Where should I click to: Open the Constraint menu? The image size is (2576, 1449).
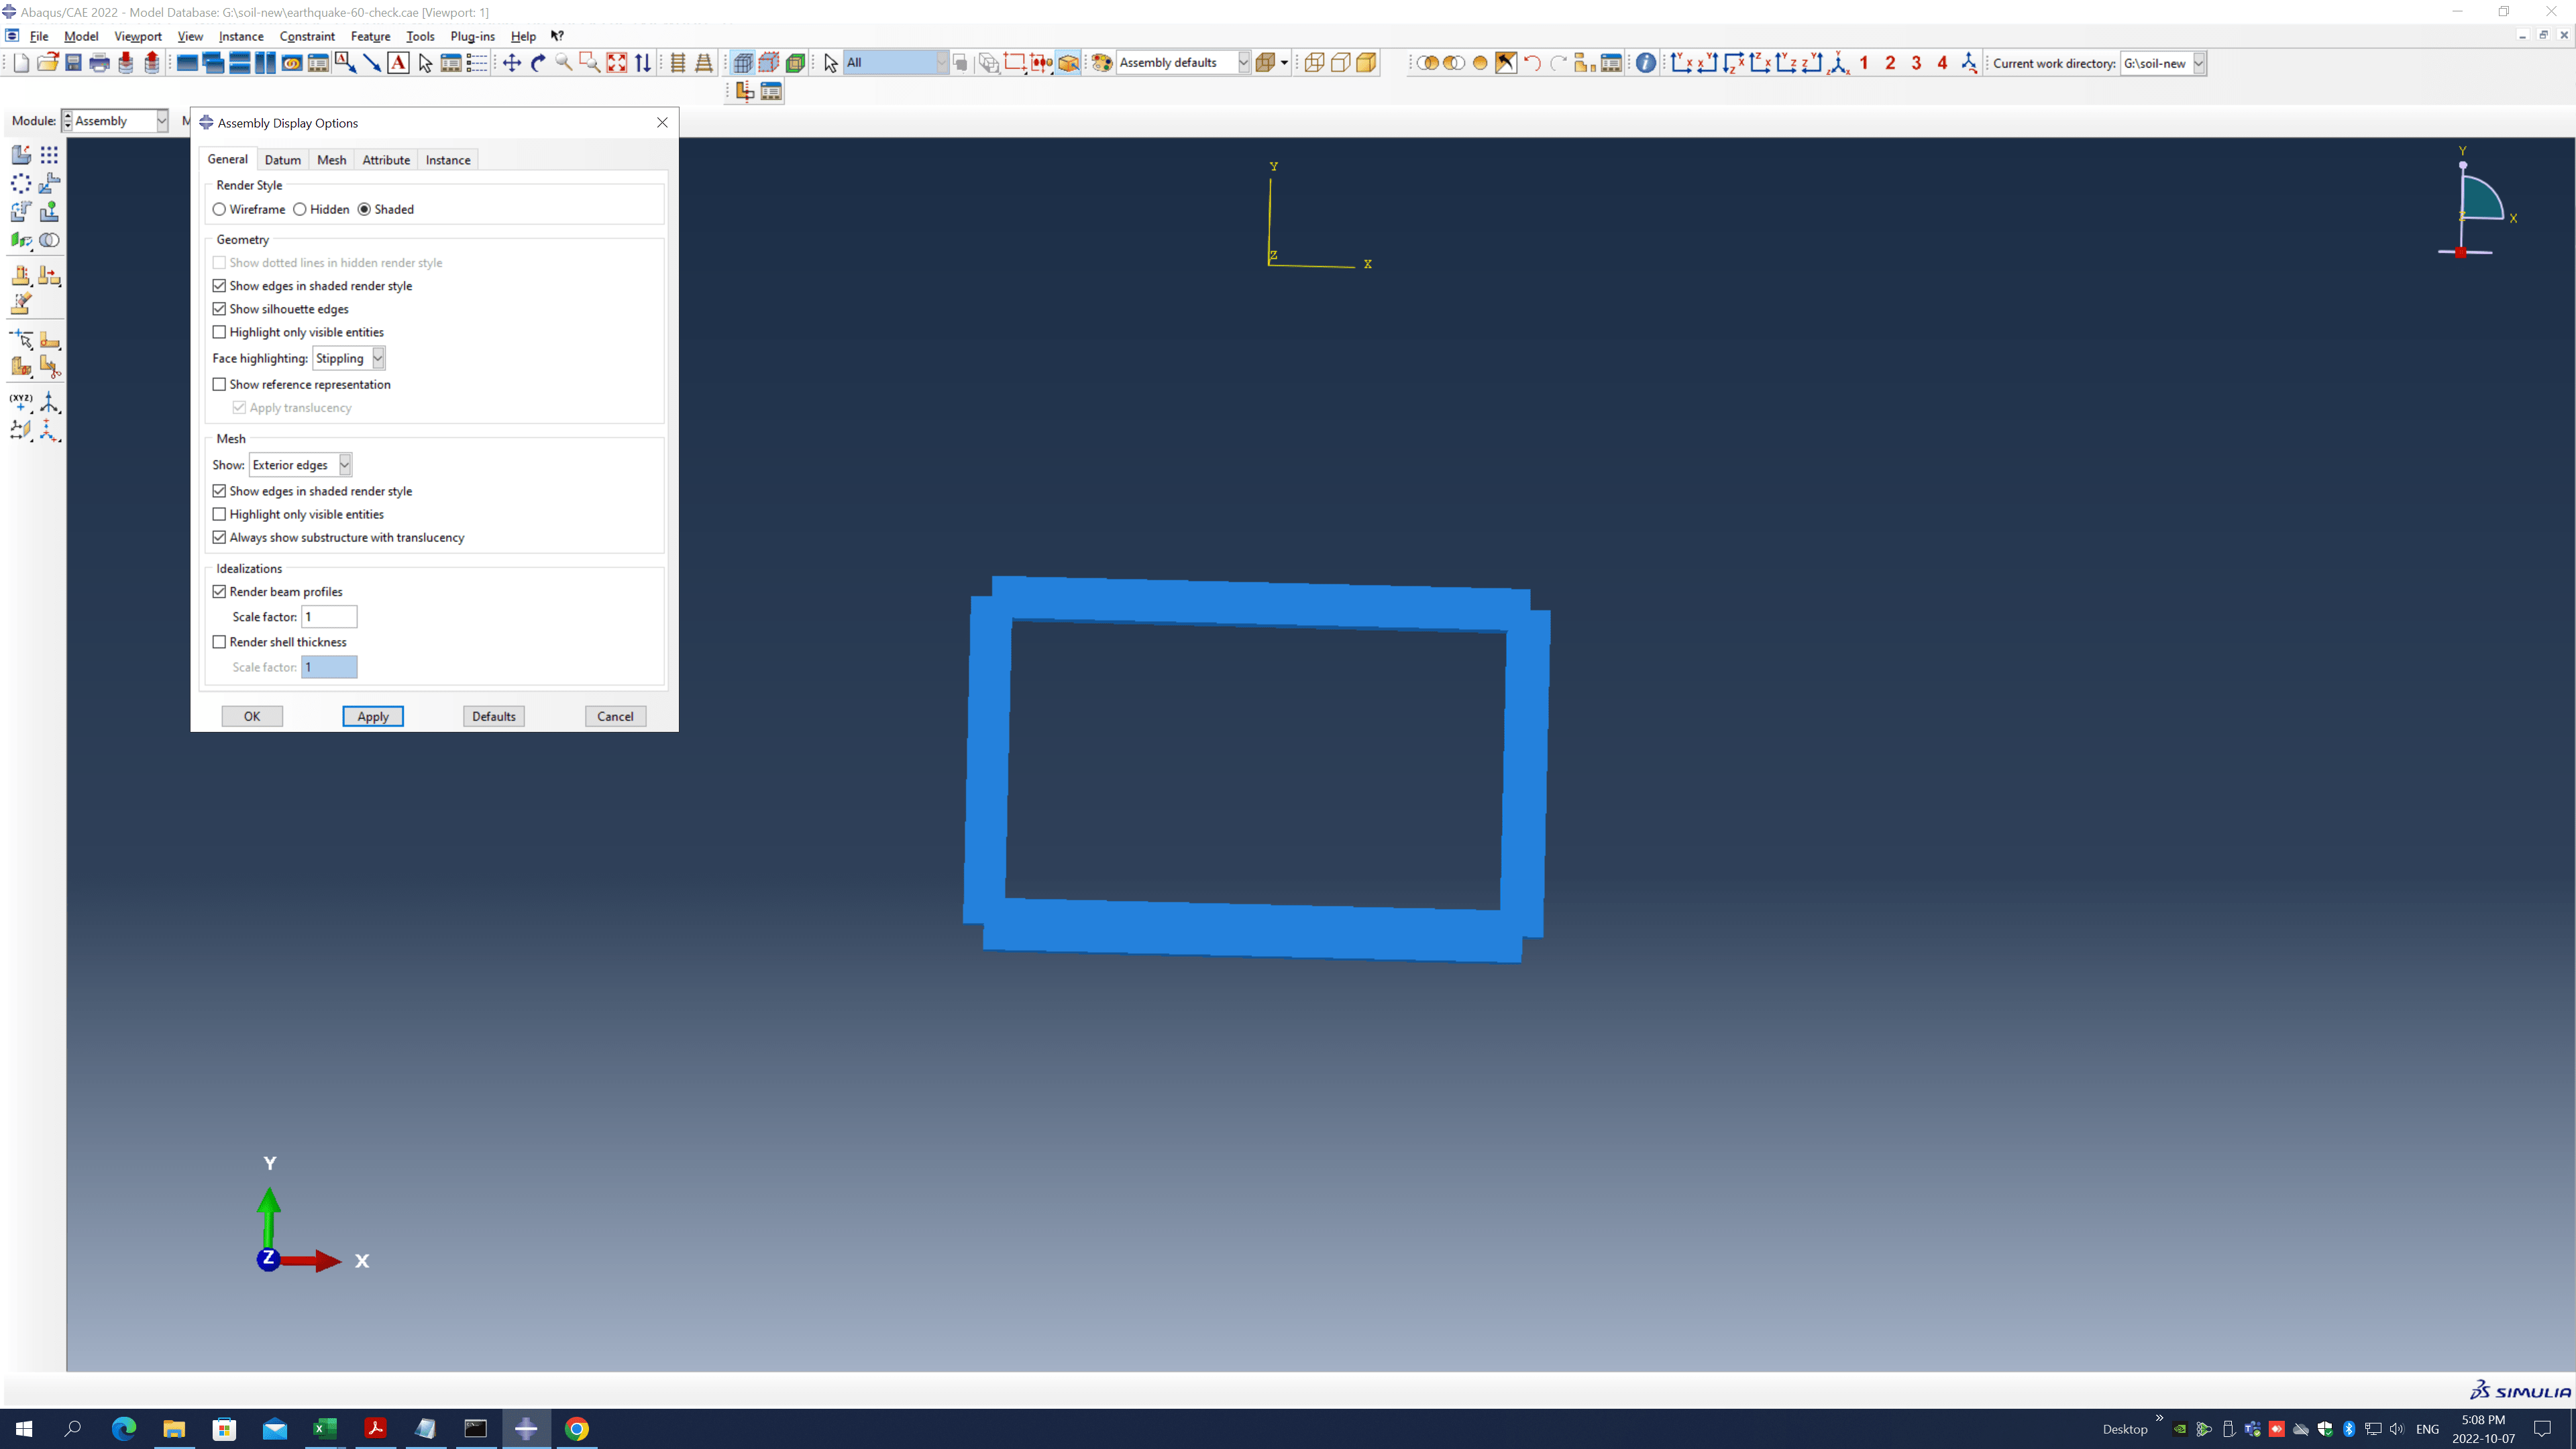point(307,36)
